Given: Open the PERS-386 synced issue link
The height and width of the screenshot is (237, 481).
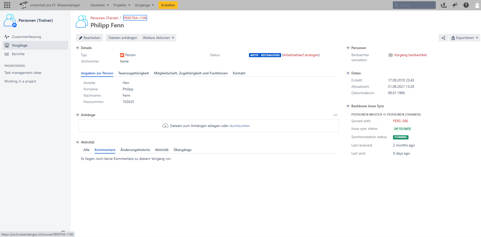Looking at the screenshot, I should tap(400, 121).
